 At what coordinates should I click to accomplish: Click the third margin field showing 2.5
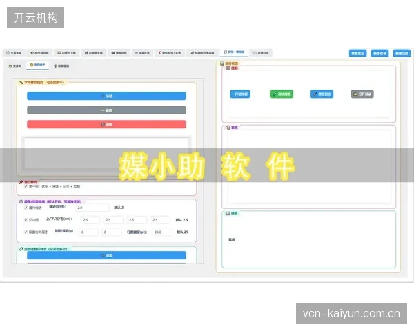coord(137,220)
